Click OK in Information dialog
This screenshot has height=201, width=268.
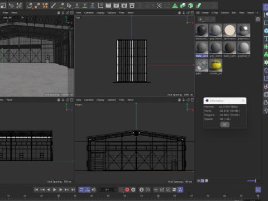coord(225,125)
